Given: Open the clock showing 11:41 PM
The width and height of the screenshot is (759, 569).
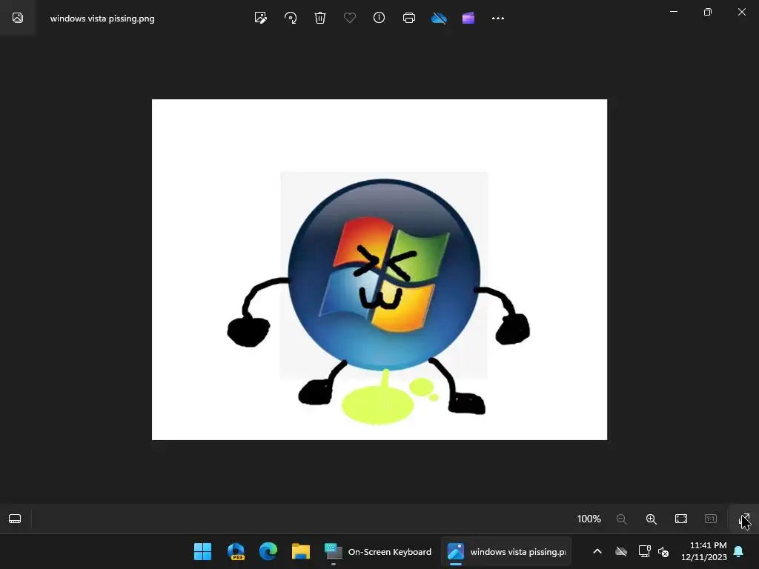Looking at the screenshot, I should (x=704, y=551).
